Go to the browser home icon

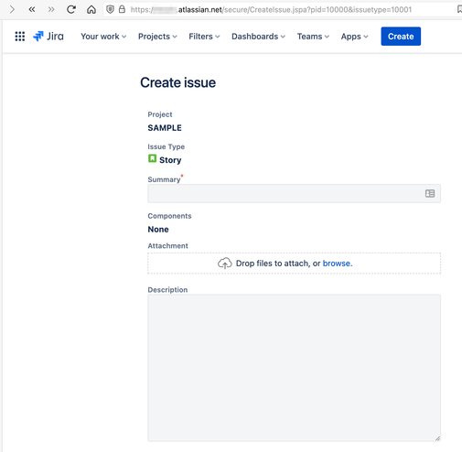[x=91, y=9]
